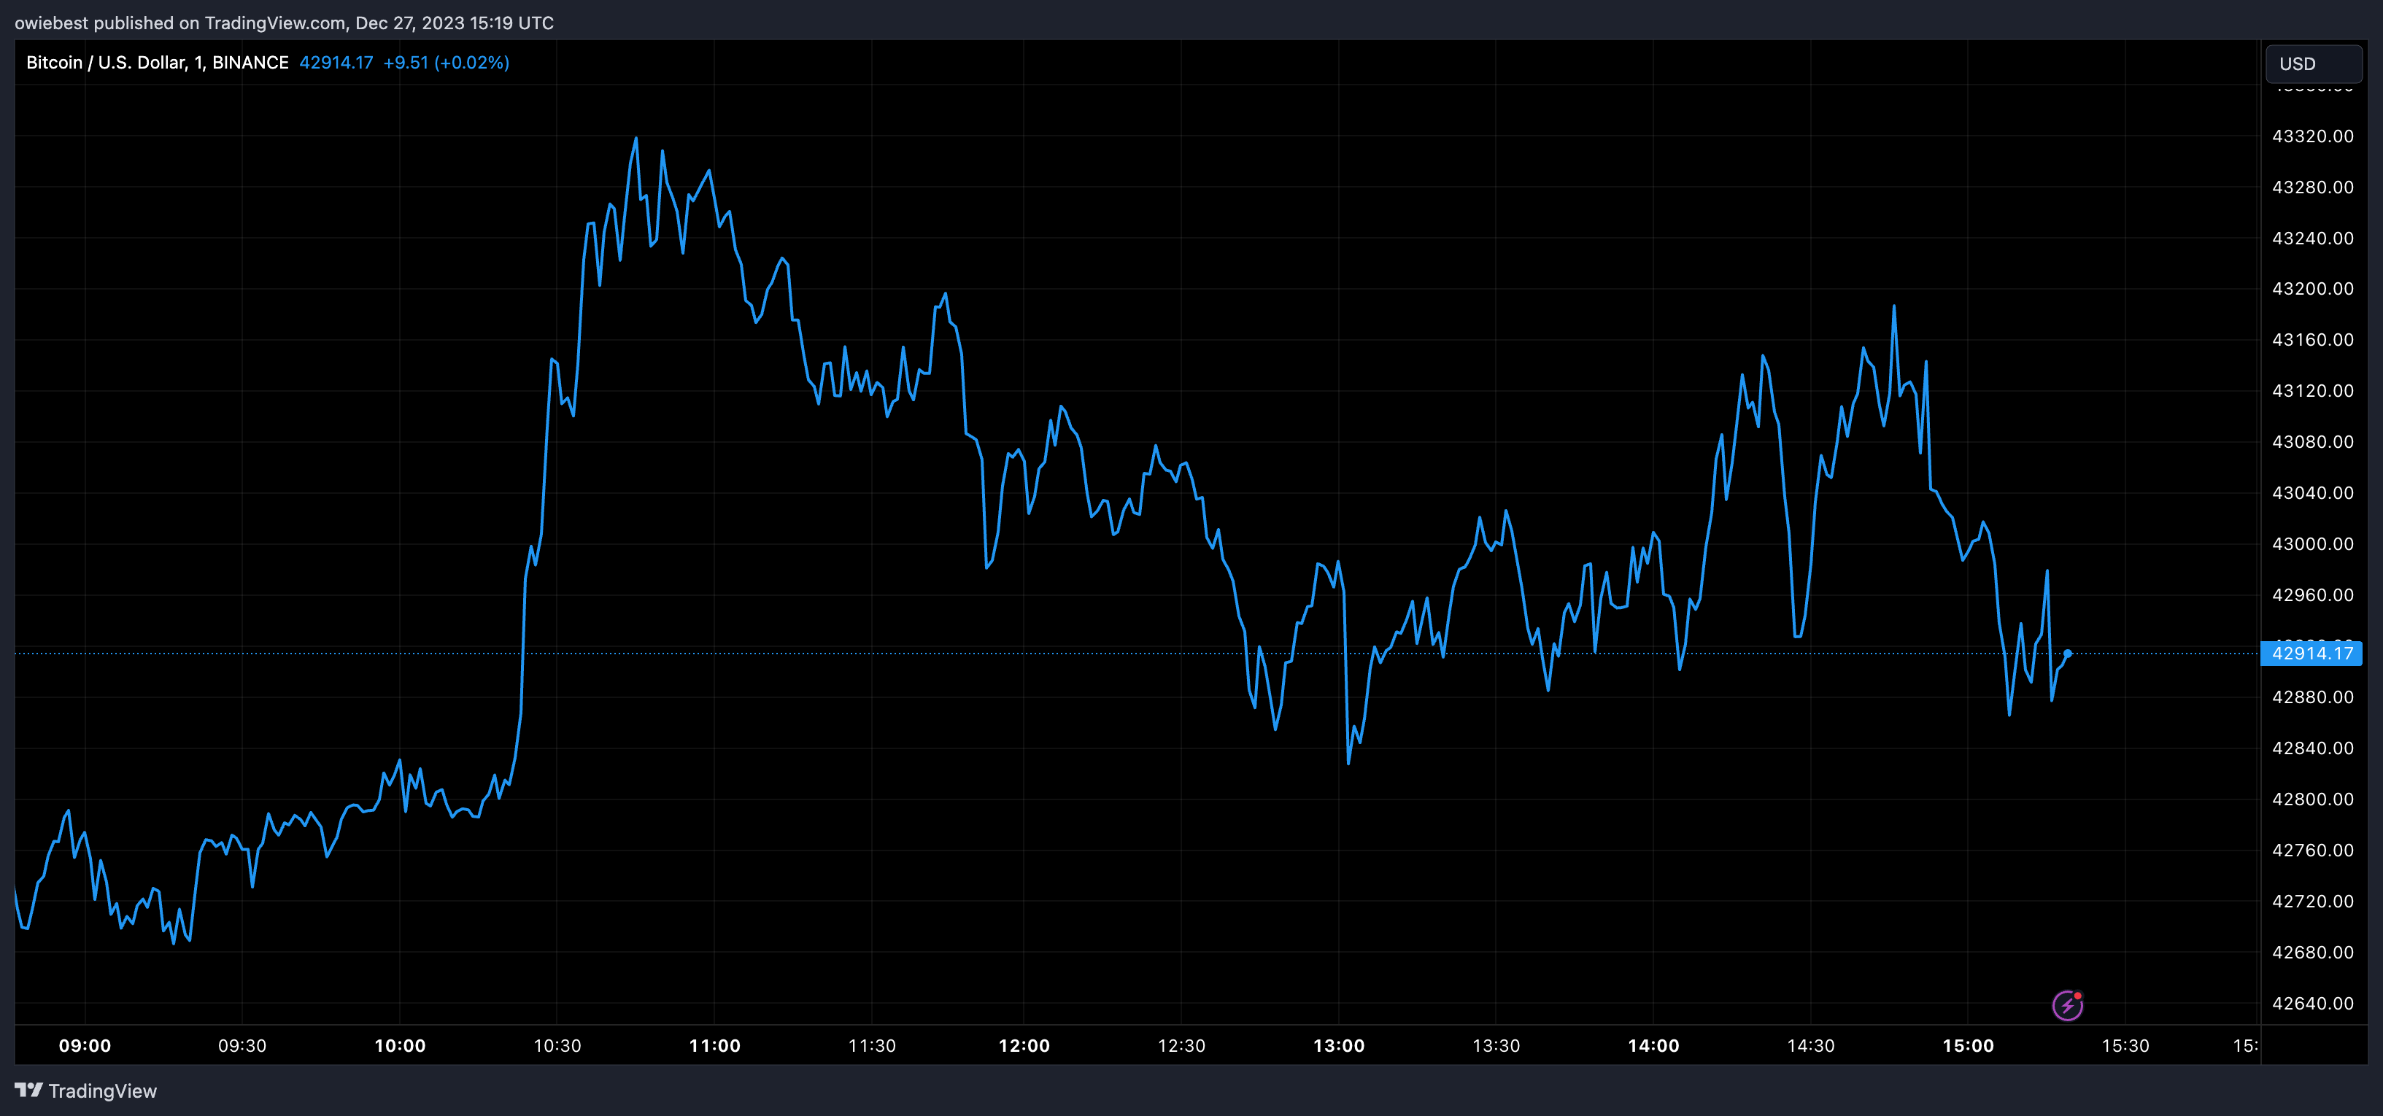Click the red notification dot on lightning icon

coord(2080,995)
